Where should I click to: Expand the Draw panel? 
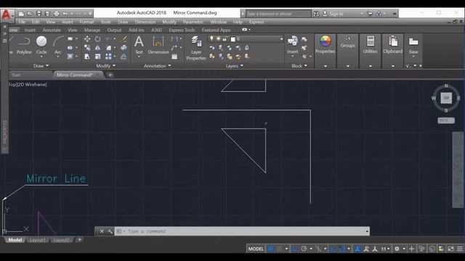[x=41, y=66]
